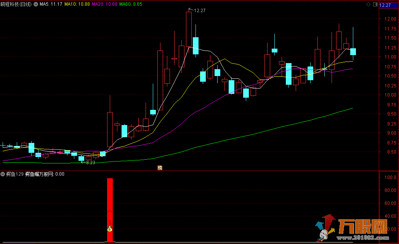Screen dimensions: 399x244
Task: Click the 10.50 price axis label
Action: [390, 76]
